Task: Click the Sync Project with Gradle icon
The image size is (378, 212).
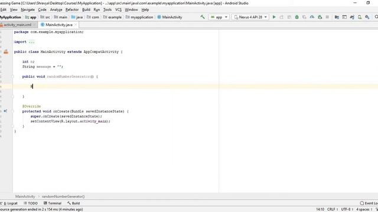Action: click(352, 17)
